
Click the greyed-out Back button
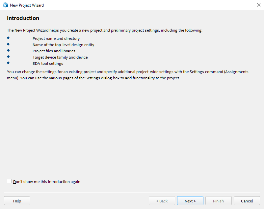162,201
